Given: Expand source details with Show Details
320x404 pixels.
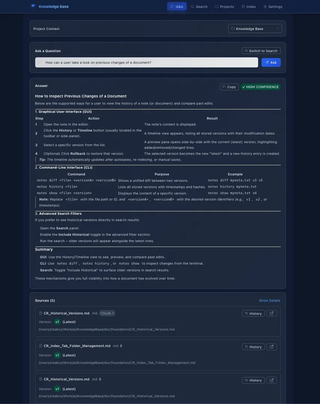Looking at the screenshot, I should 269,301.
